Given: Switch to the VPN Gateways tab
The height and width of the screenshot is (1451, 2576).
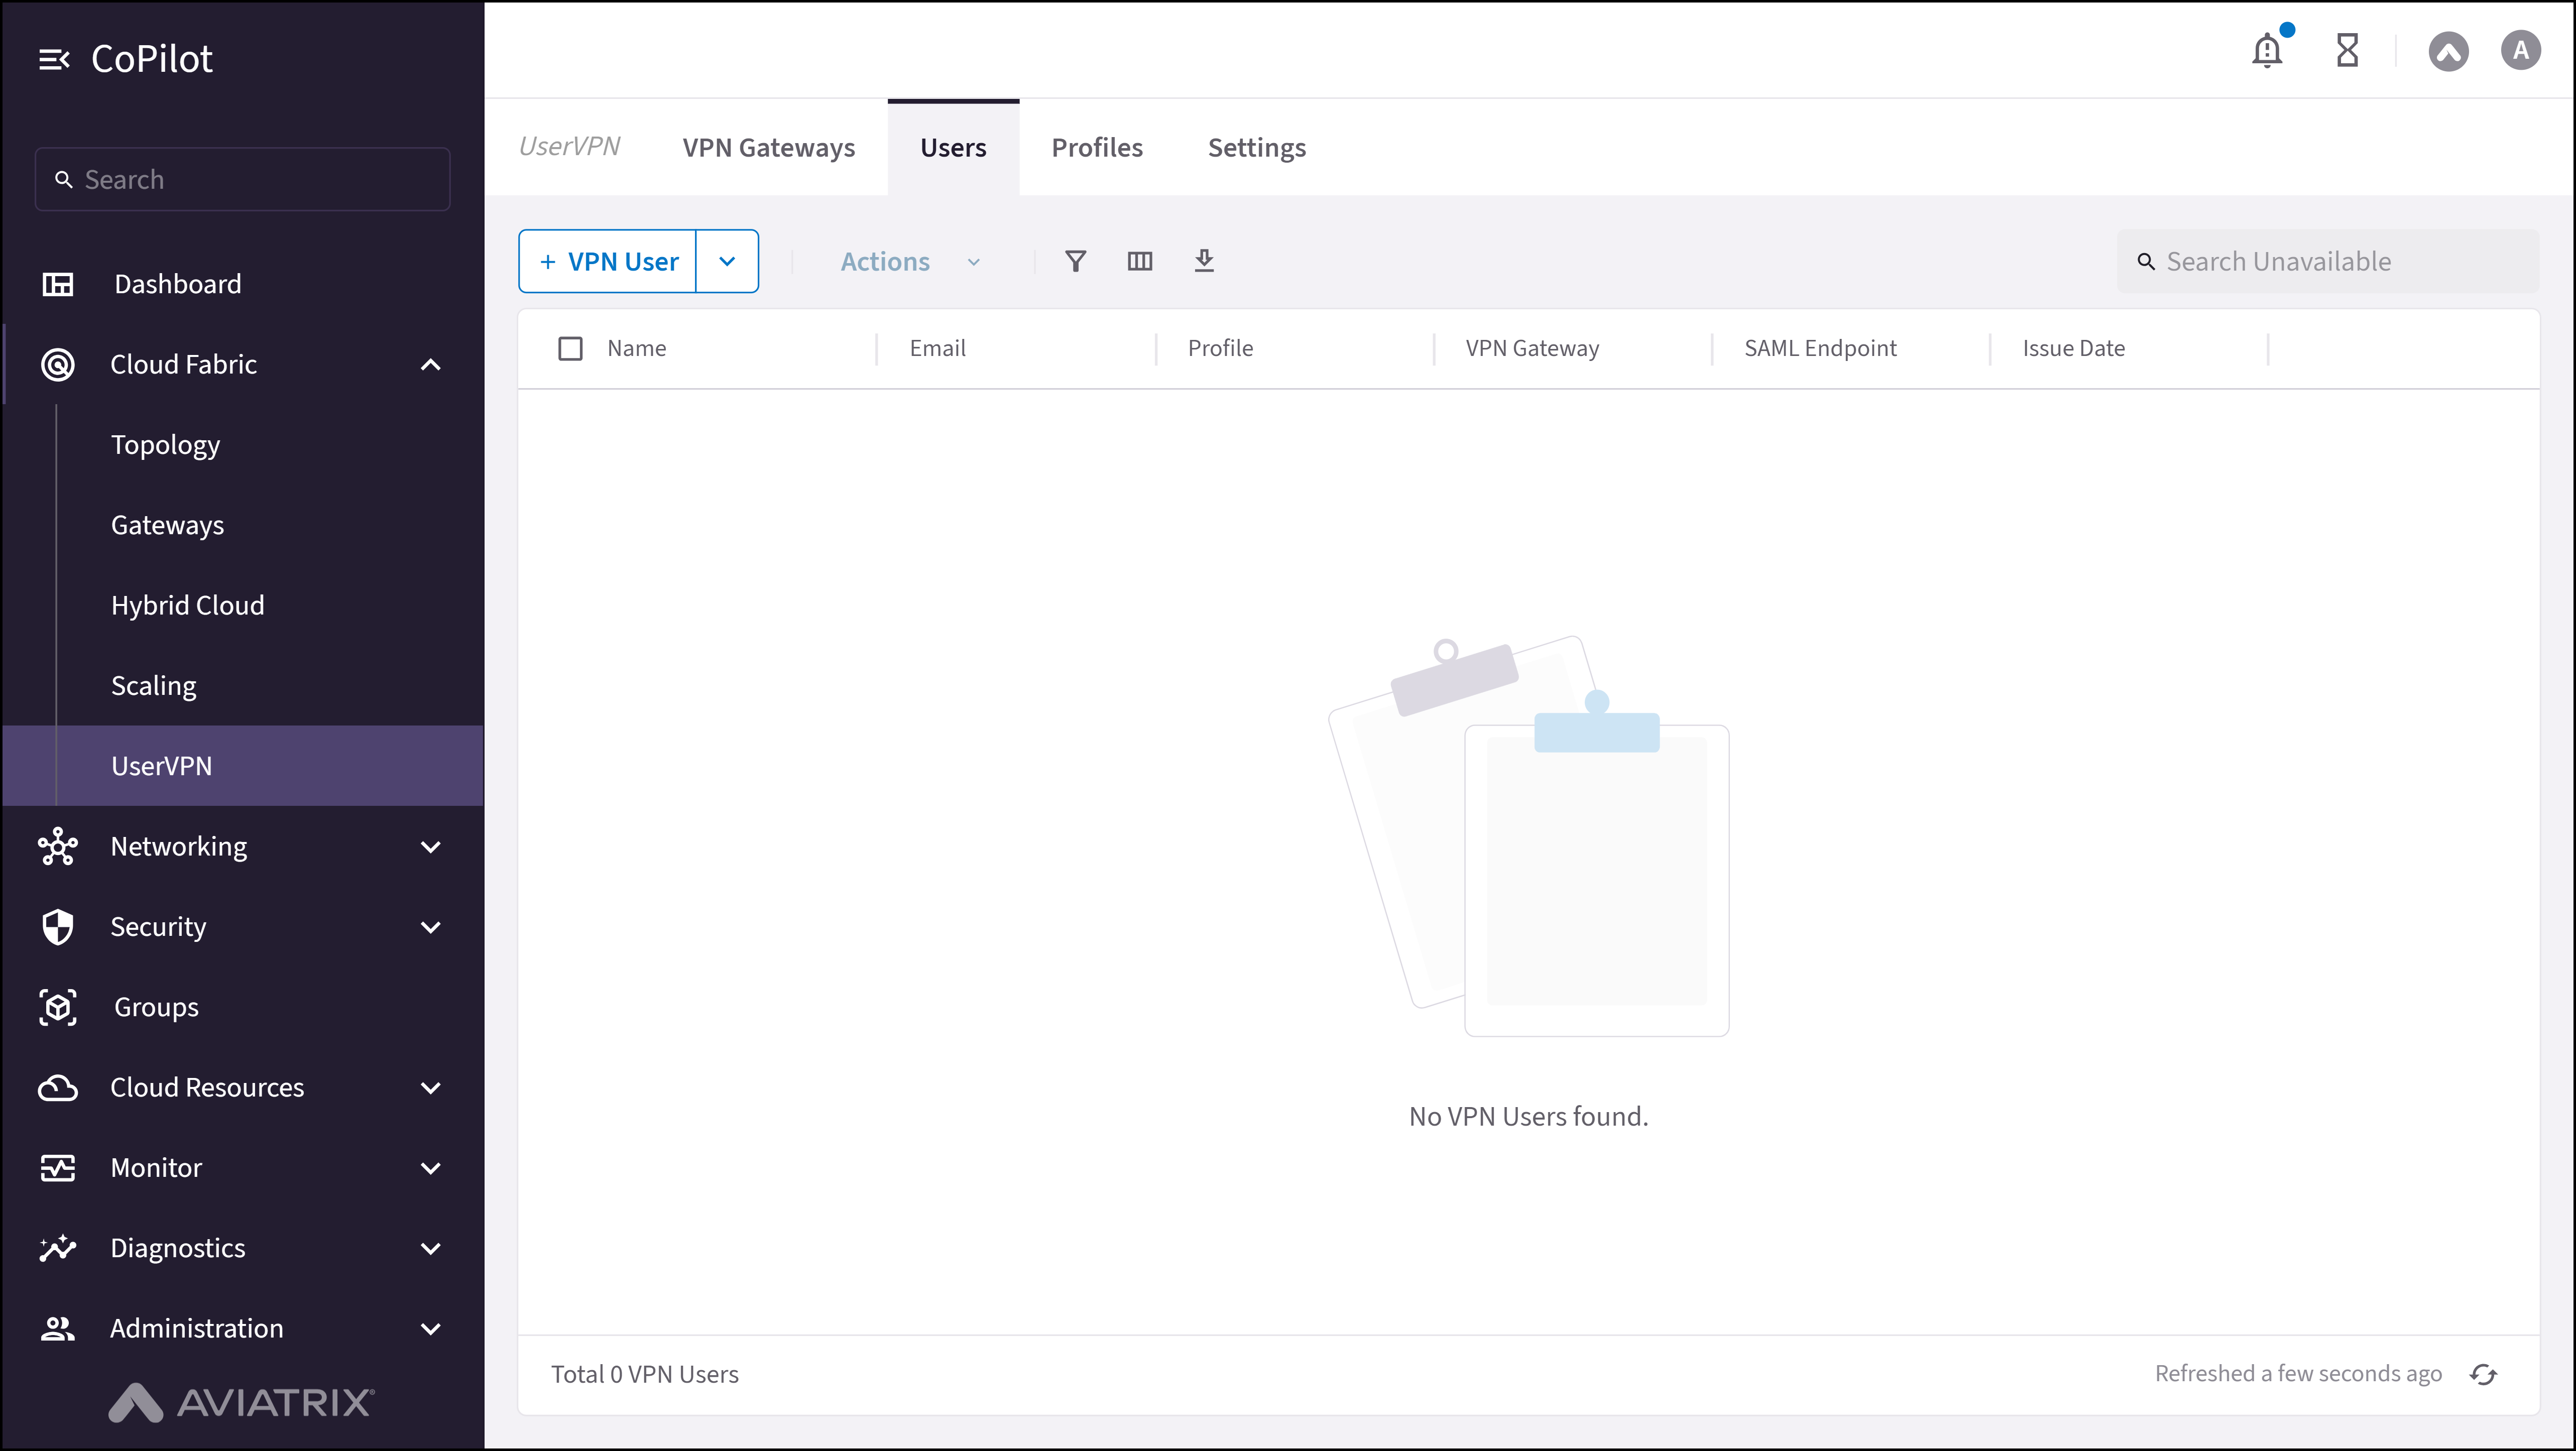Looking at the screenshot, I should click(768, 148).
